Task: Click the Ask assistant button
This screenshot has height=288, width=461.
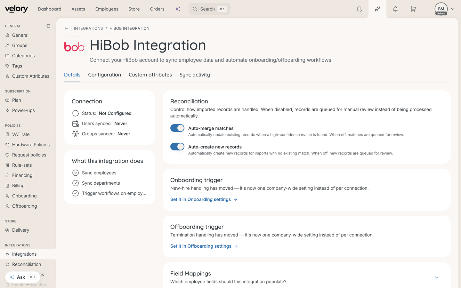Action: 23,277
